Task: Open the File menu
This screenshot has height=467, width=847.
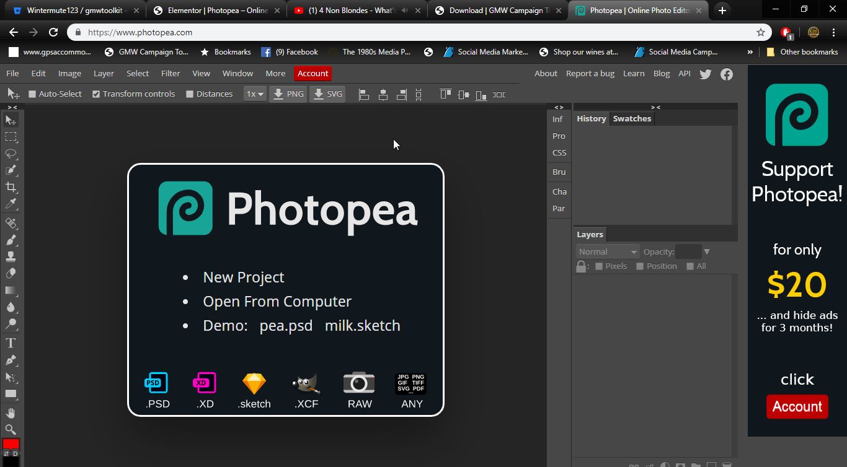Action: point(12,73)
